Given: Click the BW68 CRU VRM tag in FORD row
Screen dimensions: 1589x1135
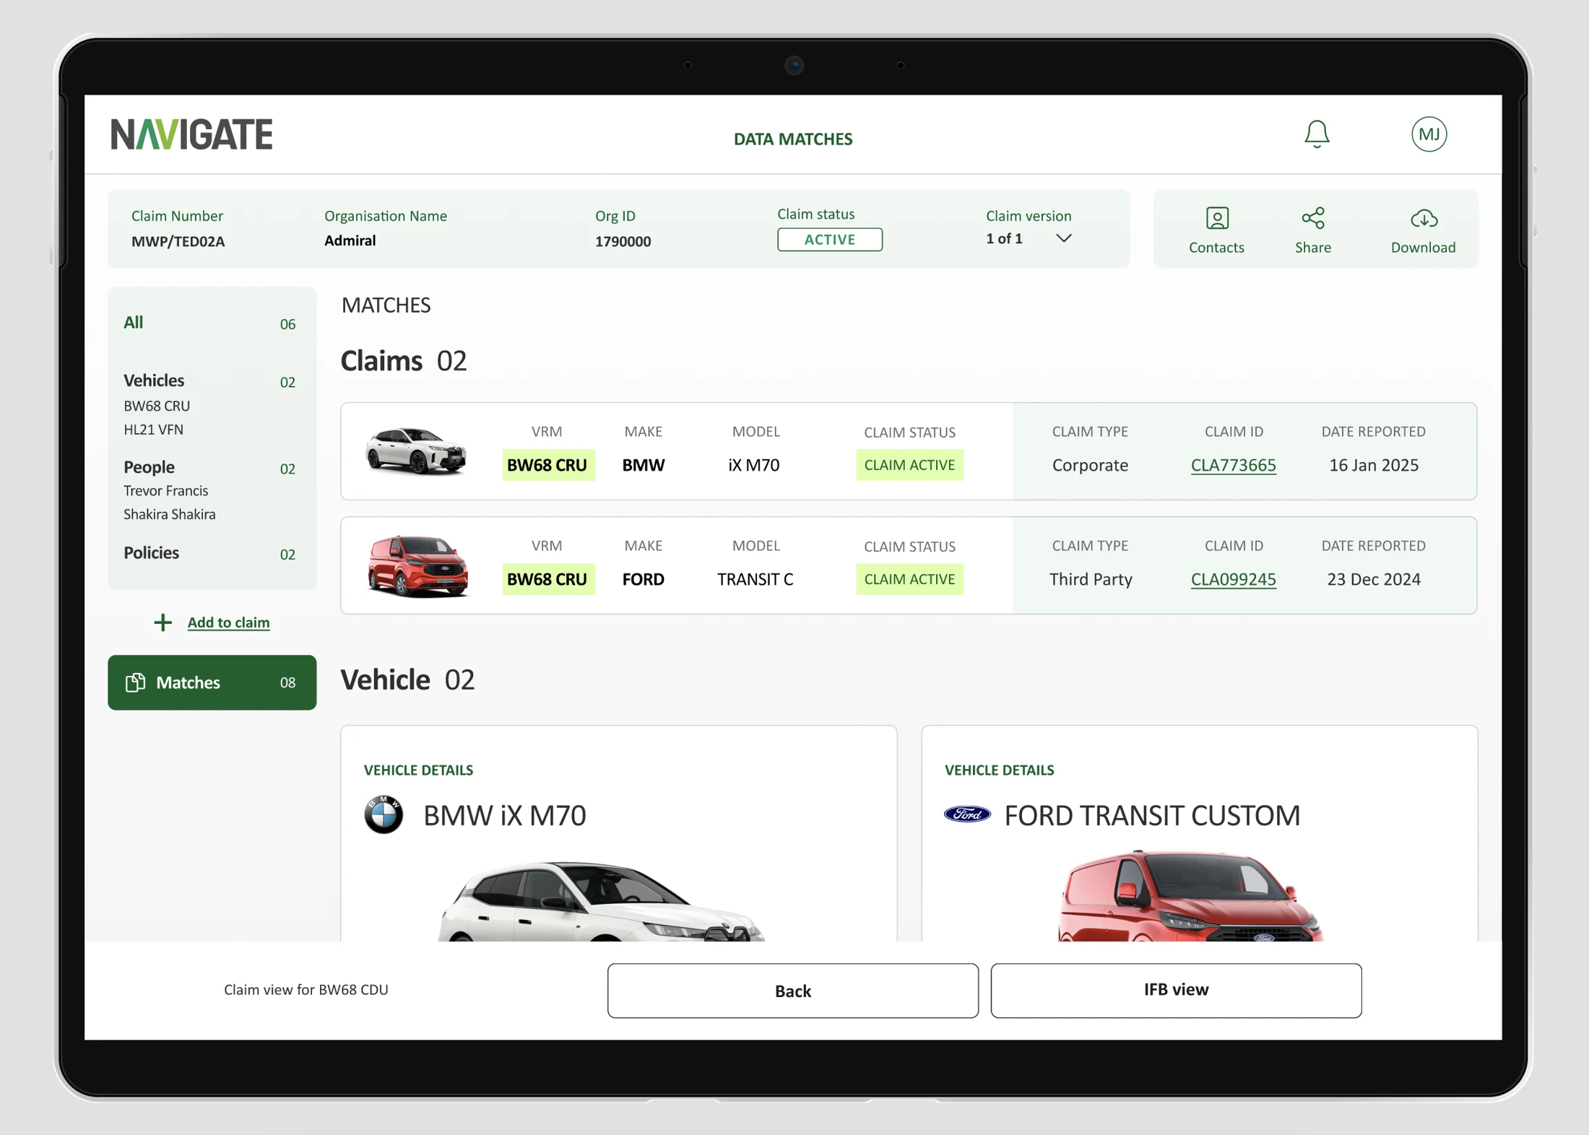Looking at the screenshot, I should (547, 579).
